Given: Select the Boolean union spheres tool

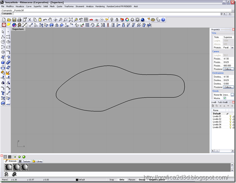Looking at the screenshot, I should (8, 62).
